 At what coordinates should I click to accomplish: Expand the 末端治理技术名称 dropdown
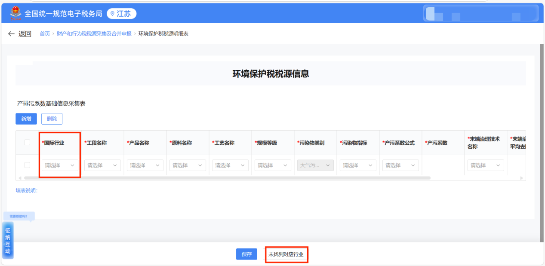pos(486,165)
